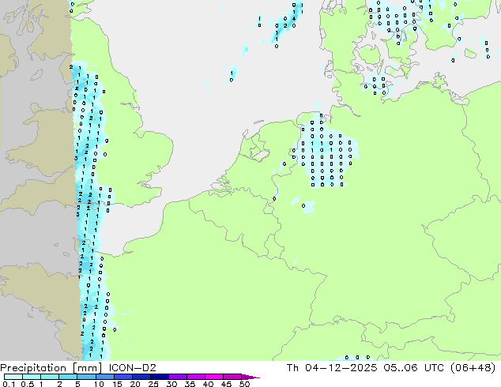The height and width of the screenshot is (387, 501).
Task: Select the 30–35 mm legend color swatch
Action: (177, 377)
